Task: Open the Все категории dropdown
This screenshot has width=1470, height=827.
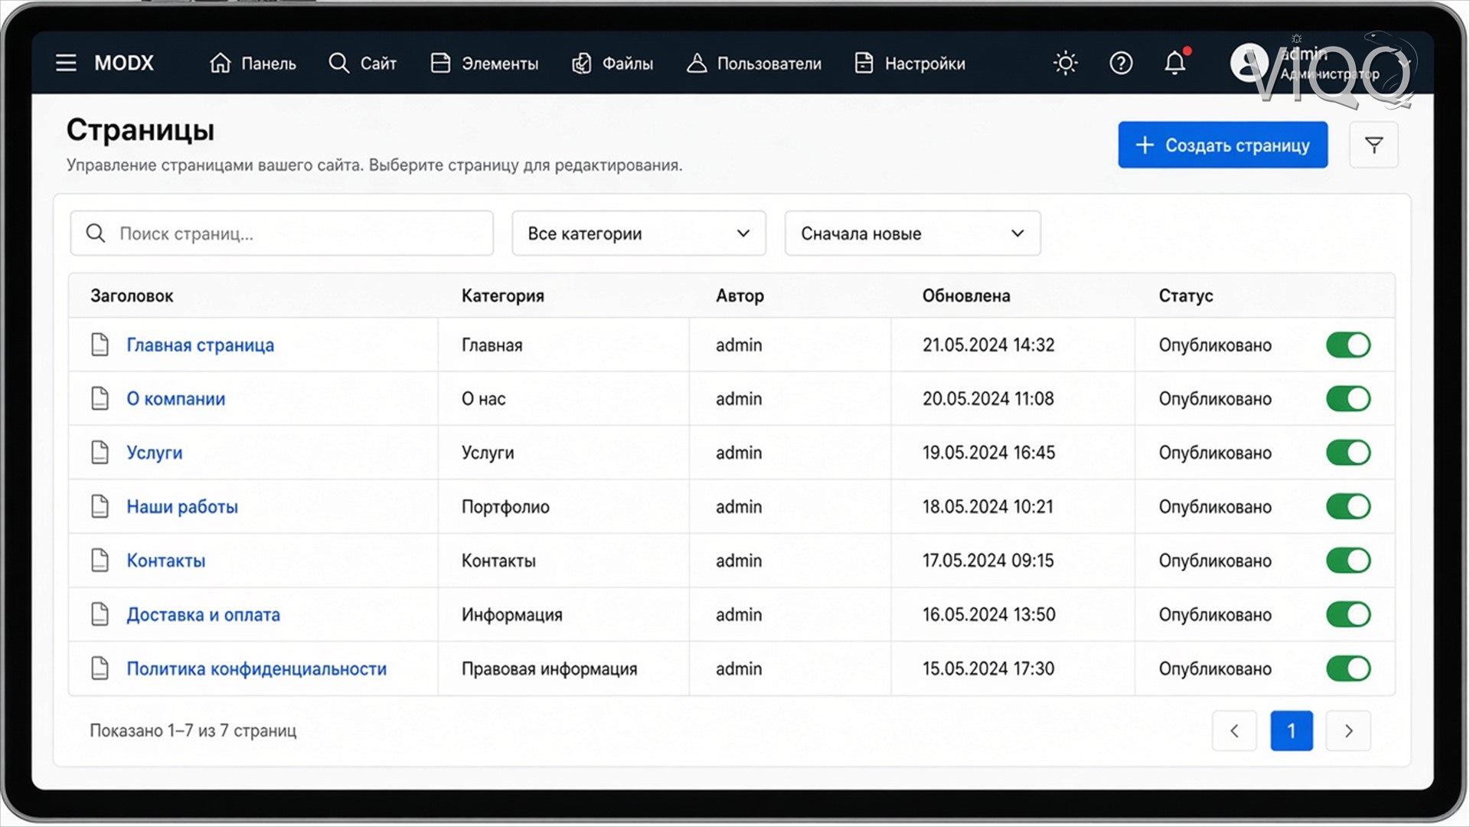Action: [x=639, y=233]
